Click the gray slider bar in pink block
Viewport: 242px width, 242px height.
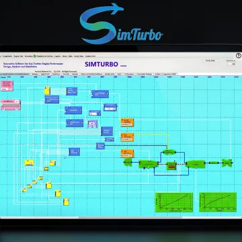10,105
